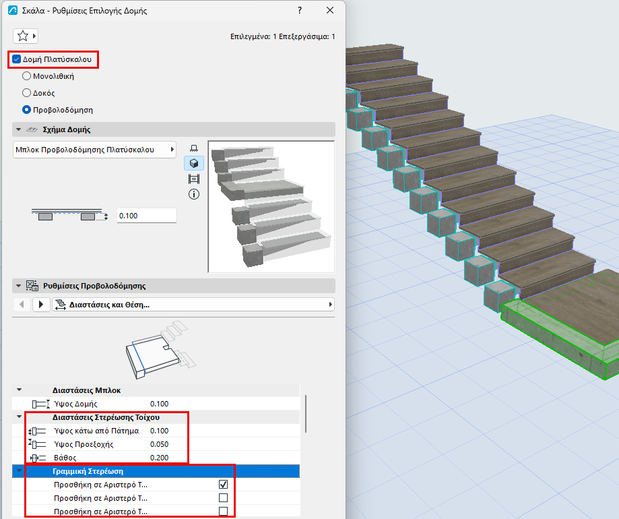Viewport: 619px width, 519px height.
Task: Click the 0.100 offset input field
Action: point(146,216)
